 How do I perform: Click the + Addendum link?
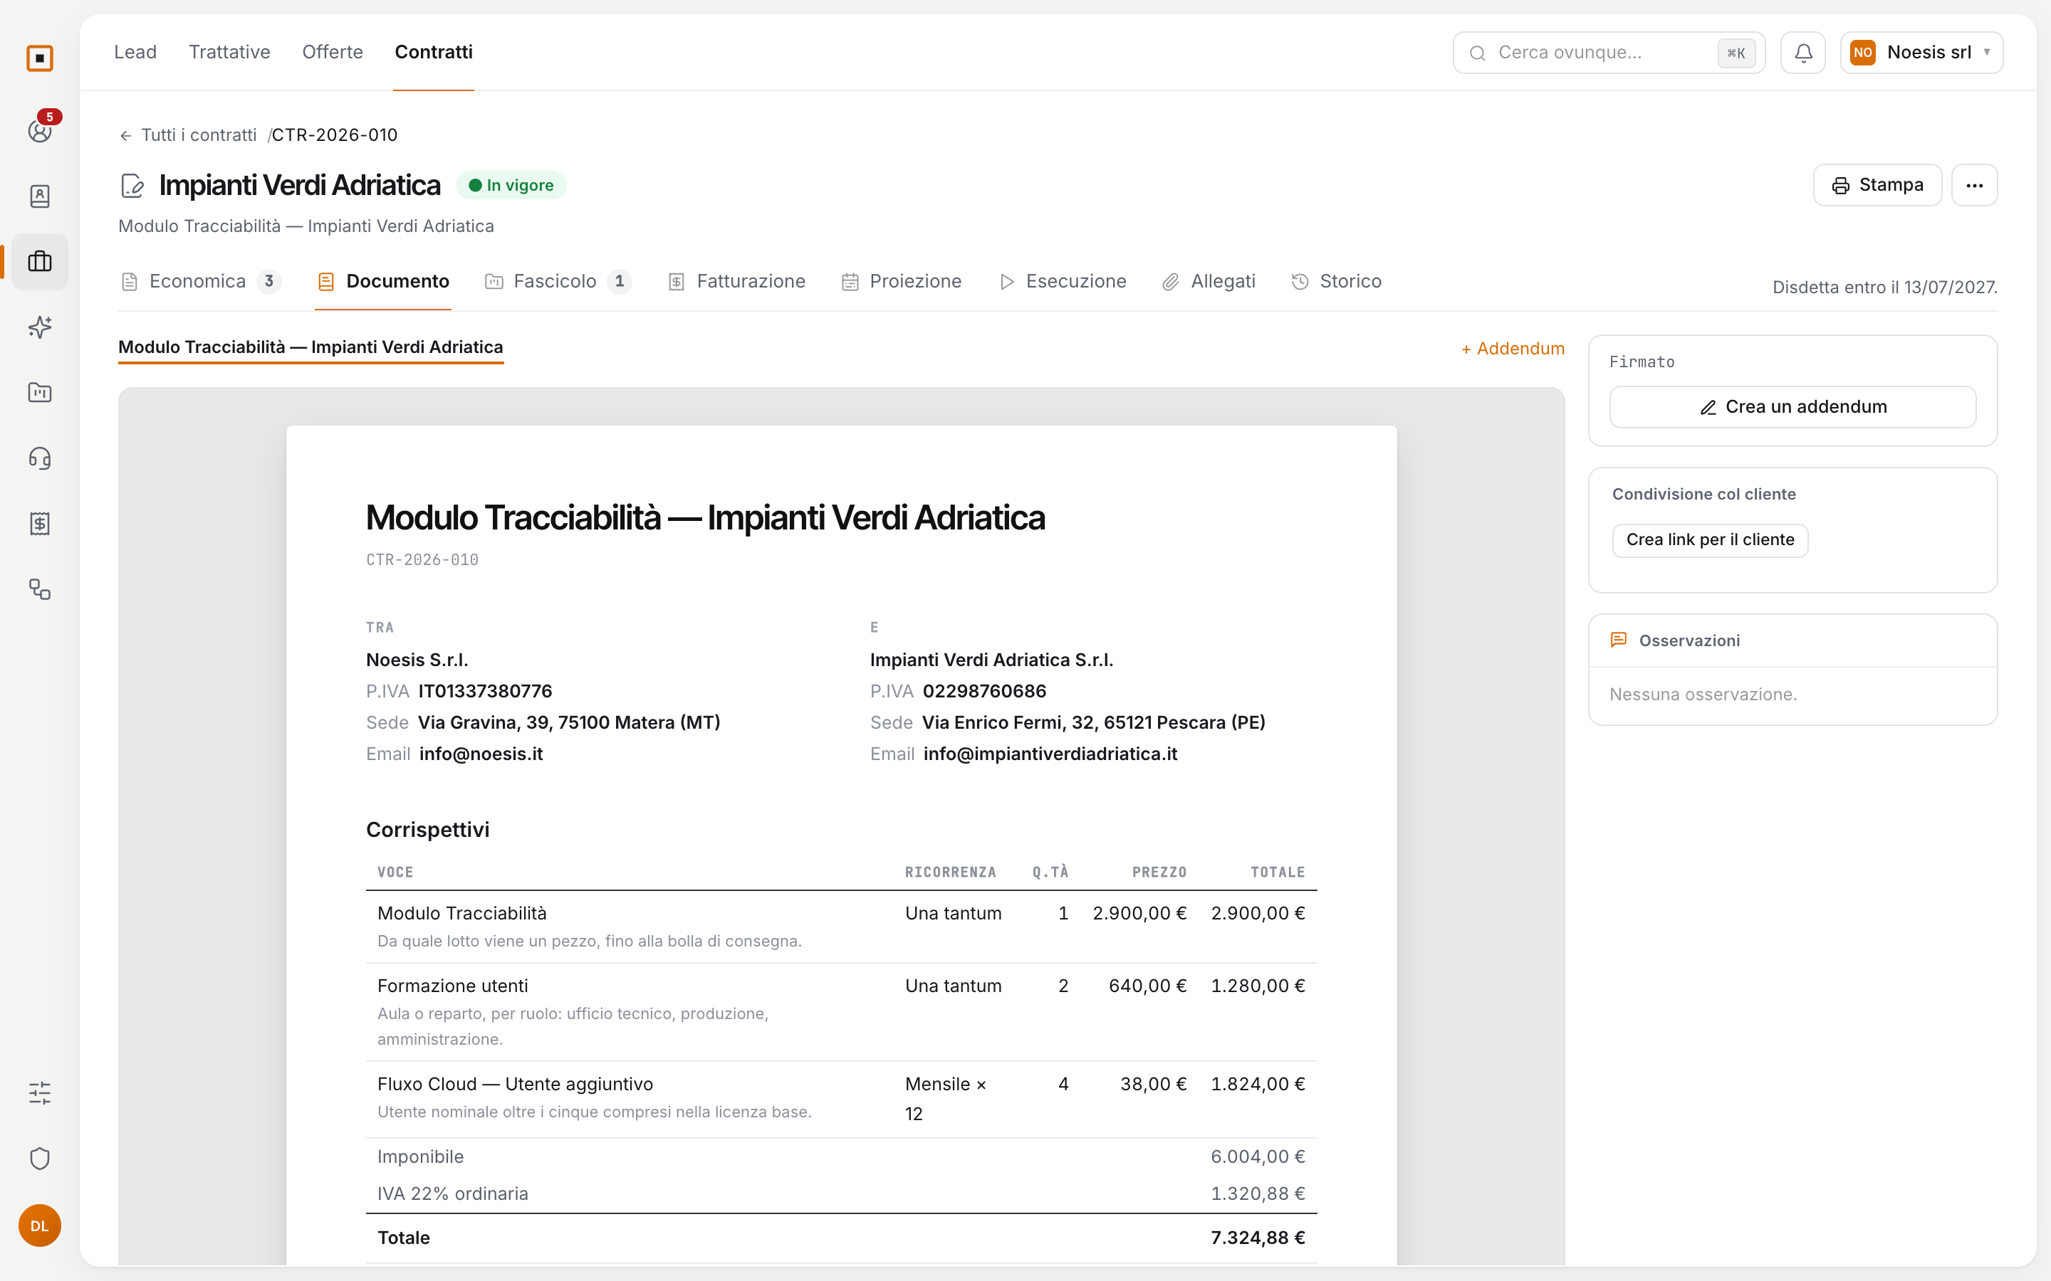coord(1513,348)
